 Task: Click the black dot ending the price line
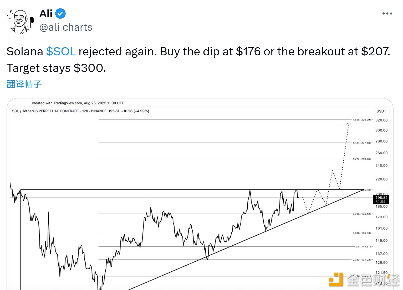point(298,197)
